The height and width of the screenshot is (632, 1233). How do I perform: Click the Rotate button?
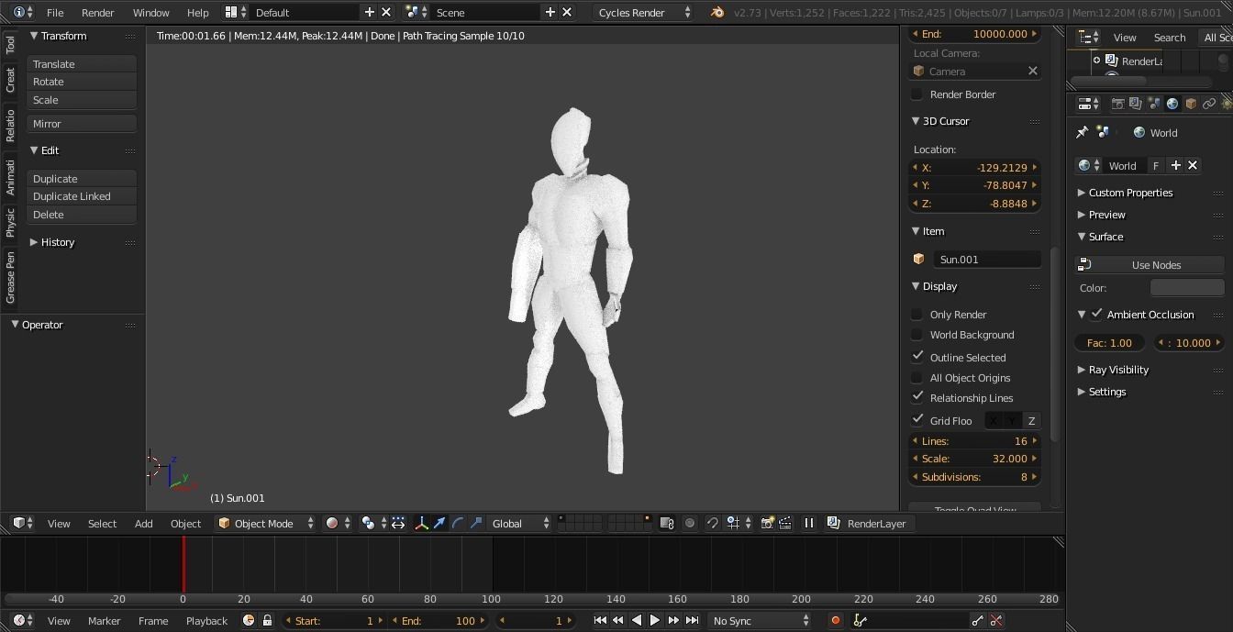[82, 82]
